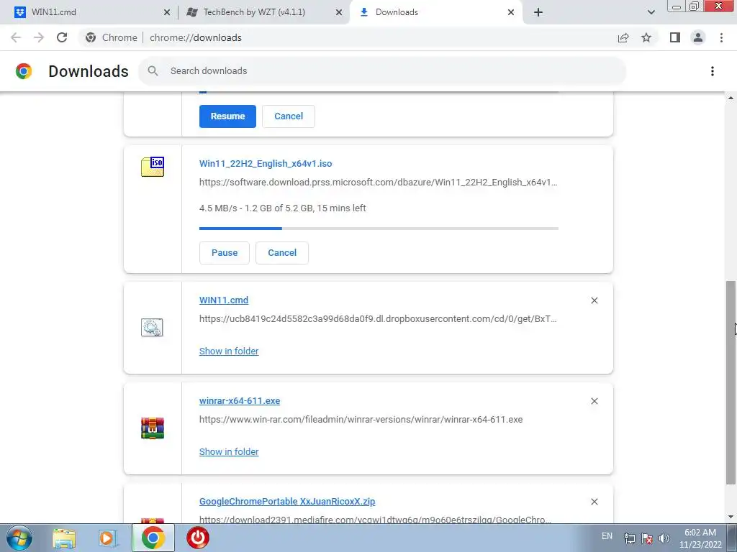Screen dimensions: 737x552
Task: Open GoogleChromePortable XxJuanRicoxX.zip link
Action: [x=287, y=502]
